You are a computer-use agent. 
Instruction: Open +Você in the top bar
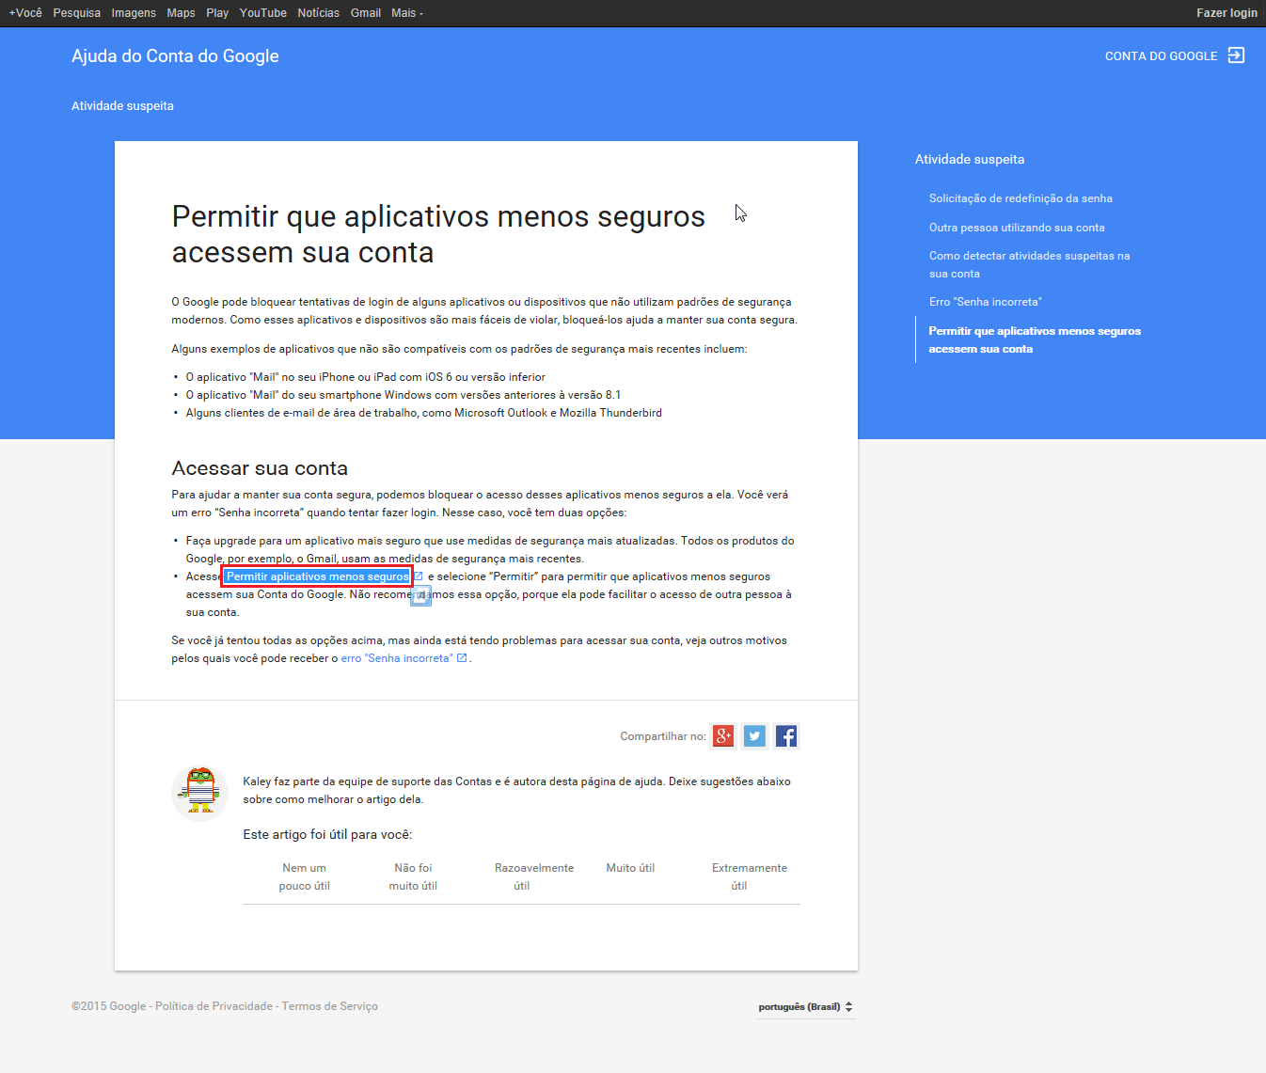coord(25,13)
